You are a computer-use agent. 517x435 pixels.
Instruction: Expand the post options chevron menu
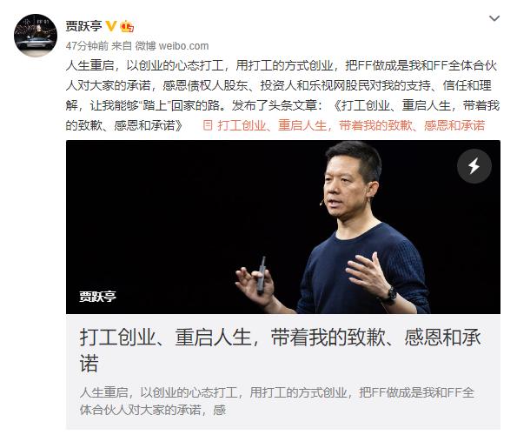(x=494, y=18)
